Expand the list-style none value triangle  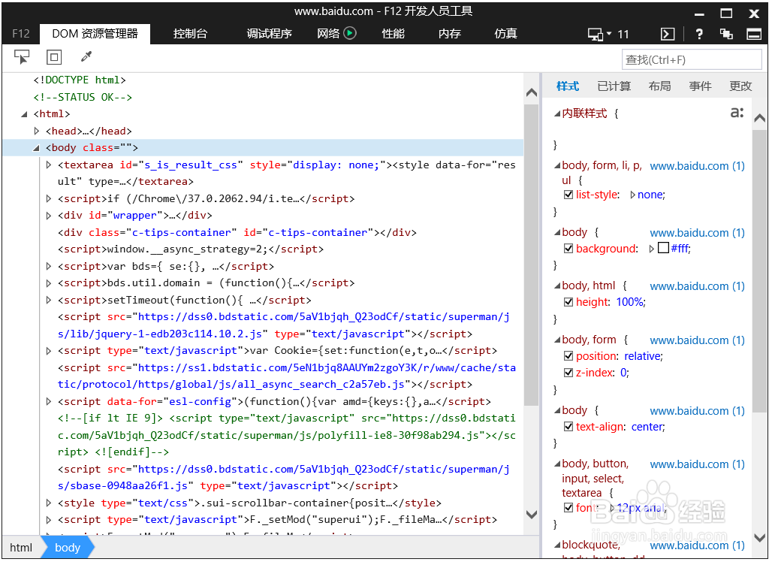click(x=632, y=195)
